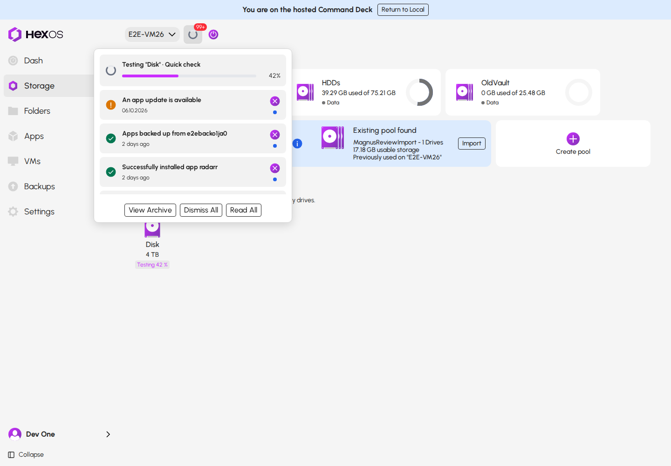
Task: Click Import button for MagnusReviewImport pool
Action: point(472,144)
